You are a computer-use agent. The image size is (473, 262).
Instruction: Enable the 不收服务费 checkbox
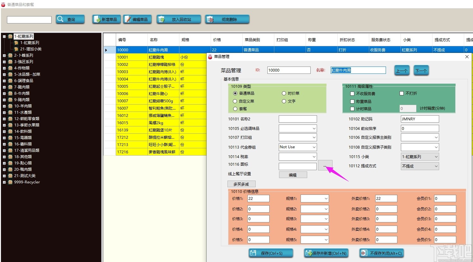(x=352, y=94)
